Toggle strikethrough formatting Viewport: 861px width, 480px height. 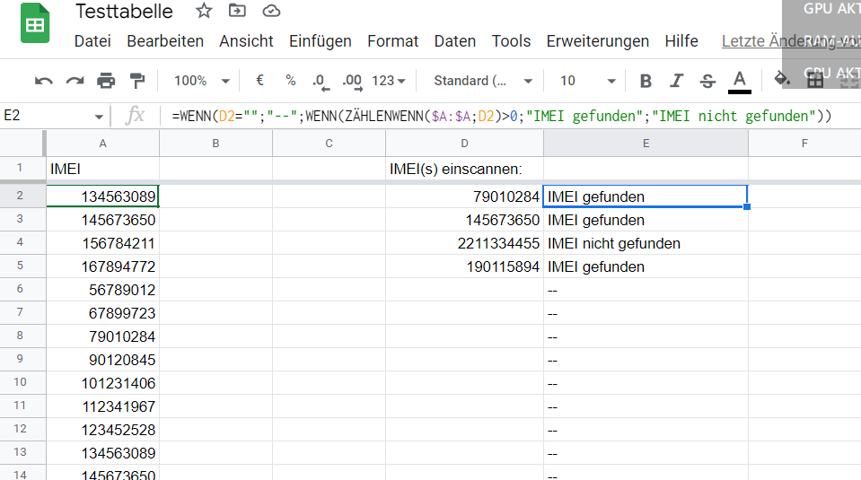[x=707, y=81]
